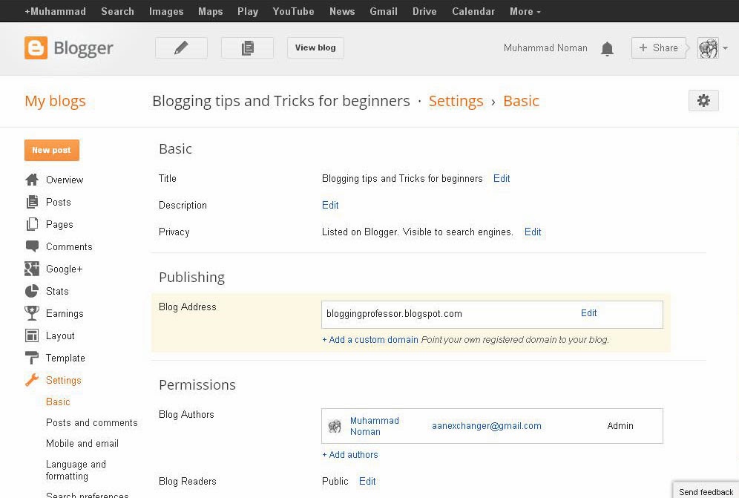
Task: Select Basic under Settings in sidebar
Action: click(x=58, y=402)
